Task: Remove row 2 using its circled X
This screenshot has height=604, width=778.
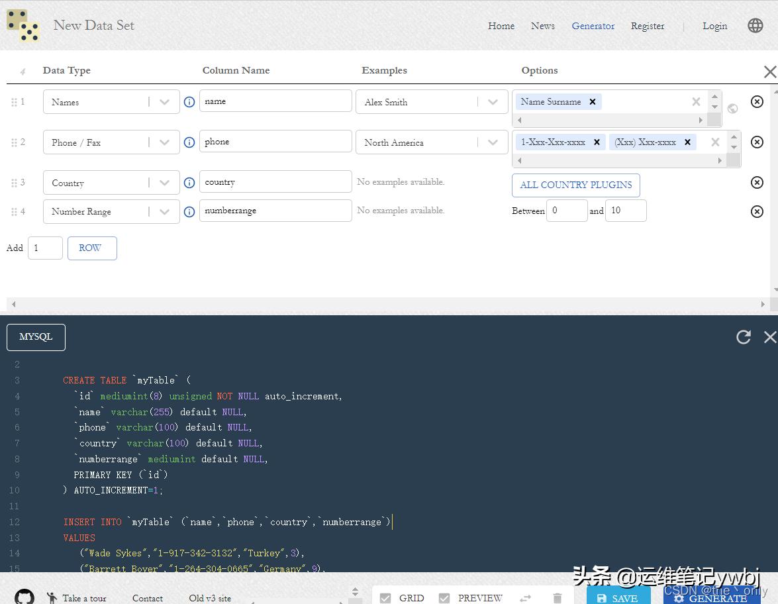Action: click(757, 142)
